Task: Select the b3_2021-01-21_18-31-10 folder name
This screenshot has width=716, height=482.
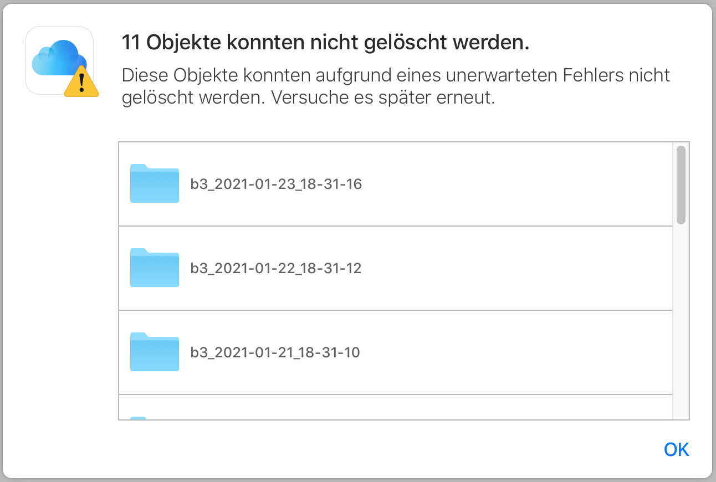Action: click(x=275, y=352)
